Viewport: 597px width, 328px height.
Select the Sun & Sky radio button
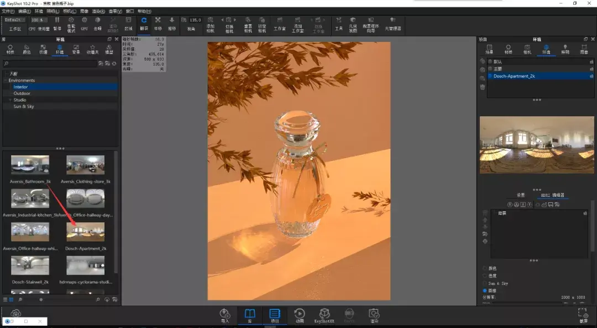(x=485, y=283)
